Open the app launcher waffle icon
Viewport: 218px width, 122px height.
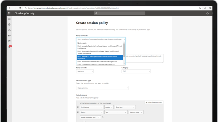click(9, 13)
